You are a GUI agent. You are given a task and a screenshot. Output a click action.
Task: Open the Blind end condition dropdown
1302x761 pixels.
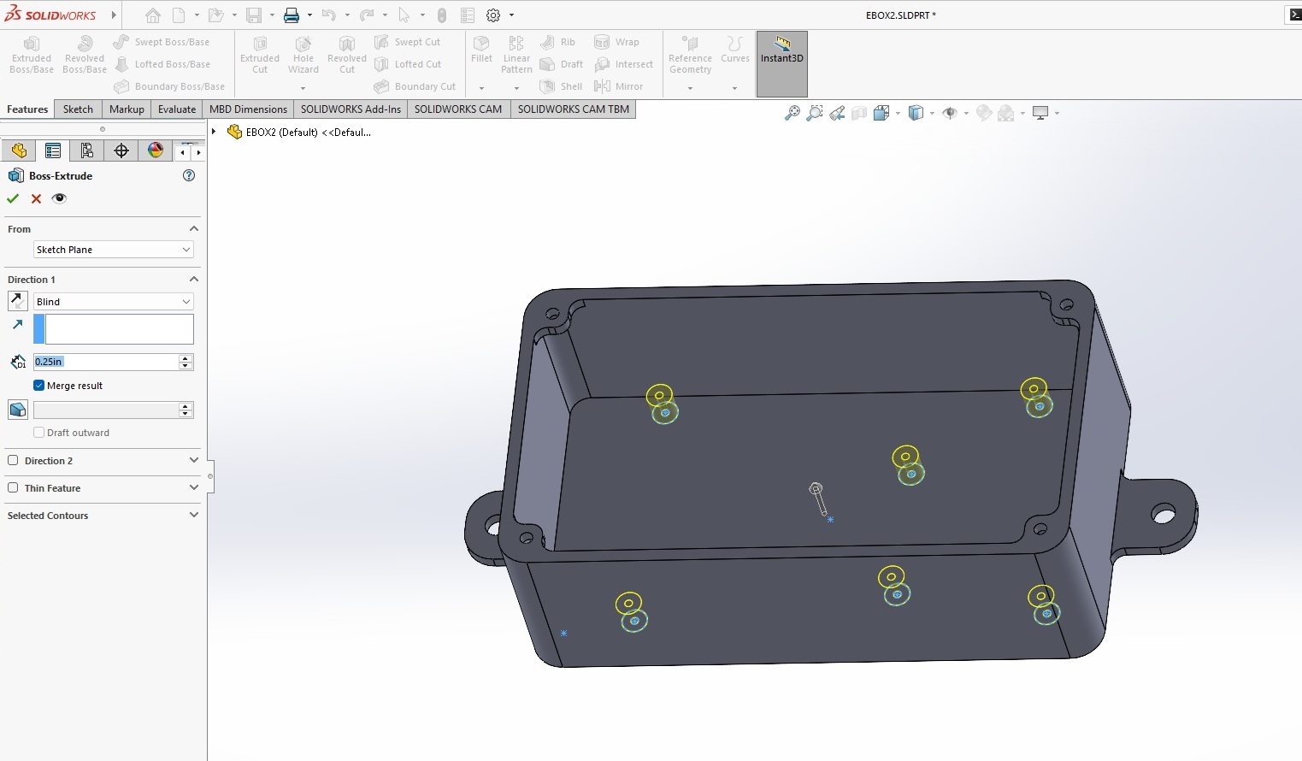(113, 302)
